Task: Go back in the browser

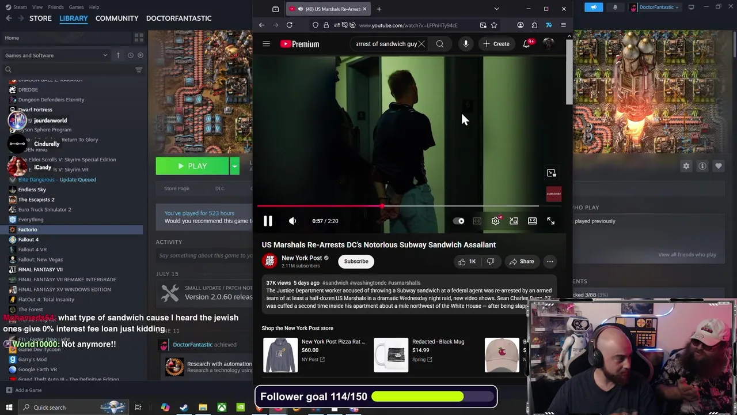Action: tap(261, 25)
